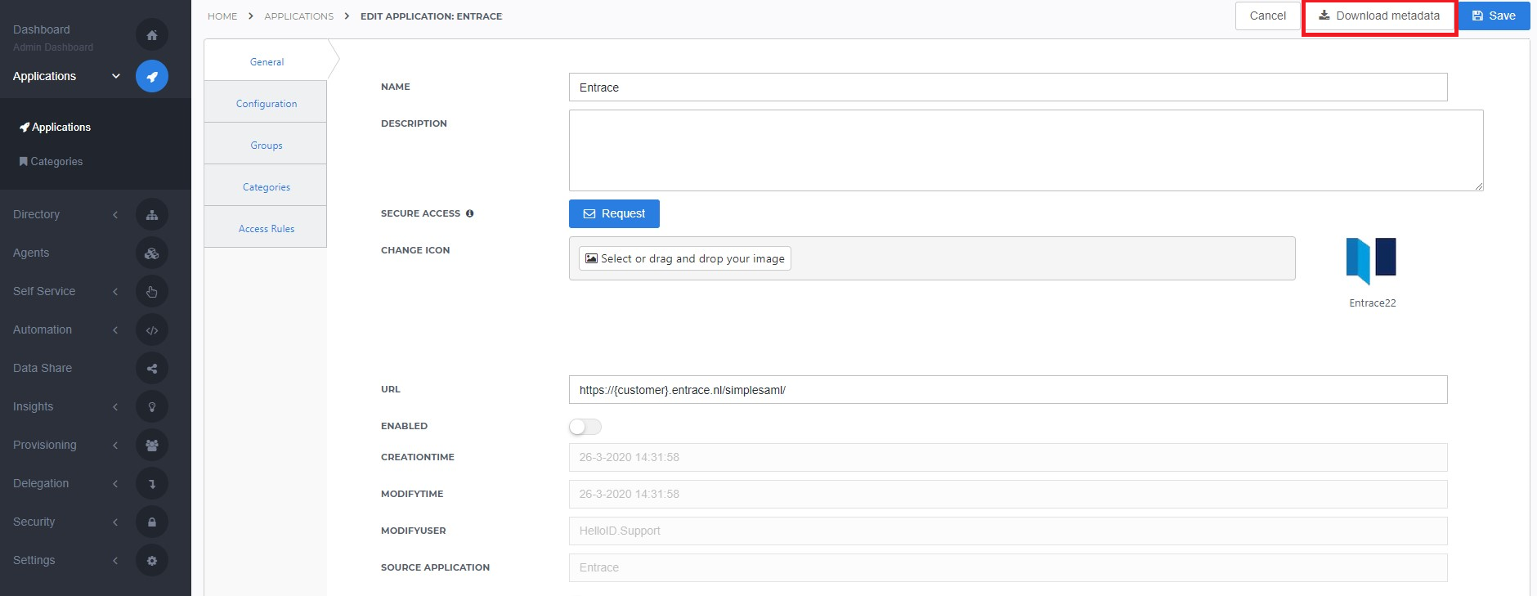Click the Modifyuser field showing HelloID.Support

point(1008,531)
